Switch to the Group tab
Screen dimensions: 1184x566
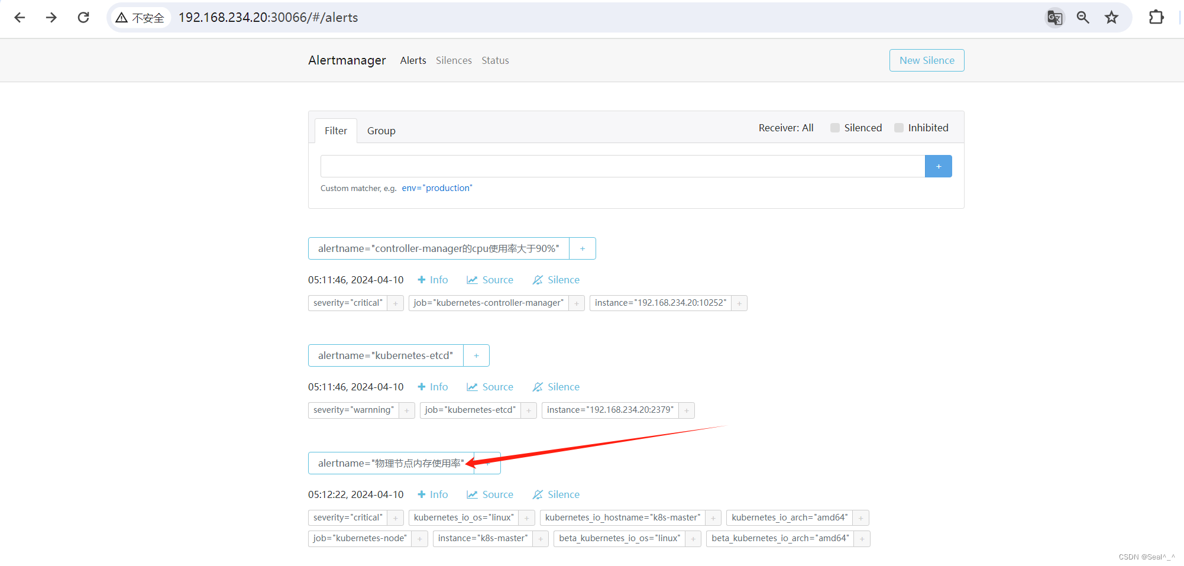[x=381, y=131]
